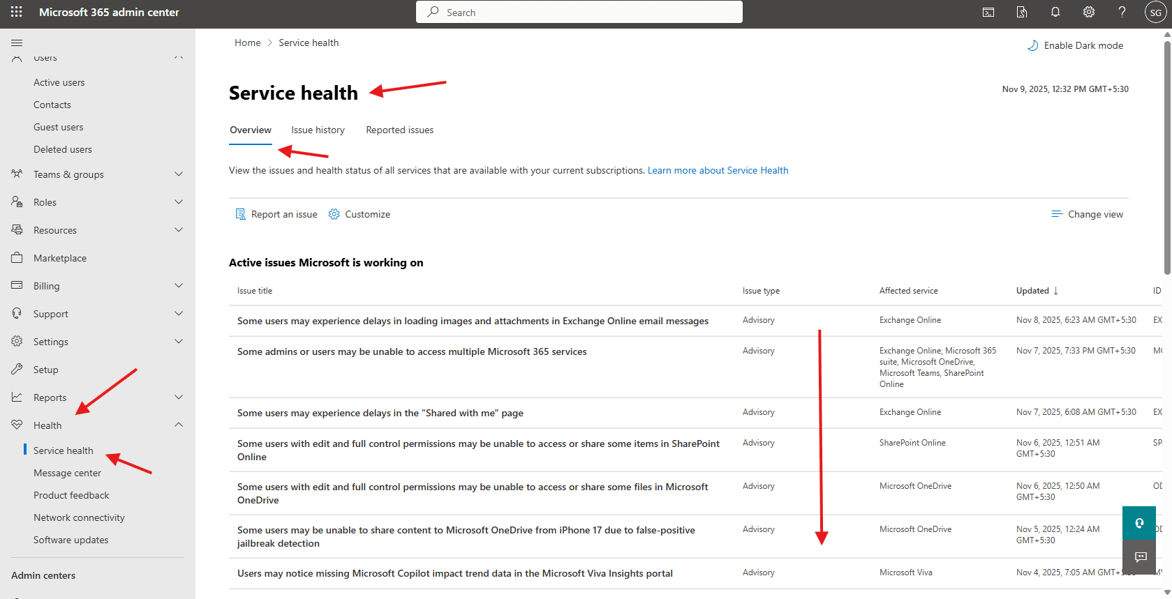Click in the Search box
Image resolution: width=1172 pixels, height=599 pixels.
[579, 12]
